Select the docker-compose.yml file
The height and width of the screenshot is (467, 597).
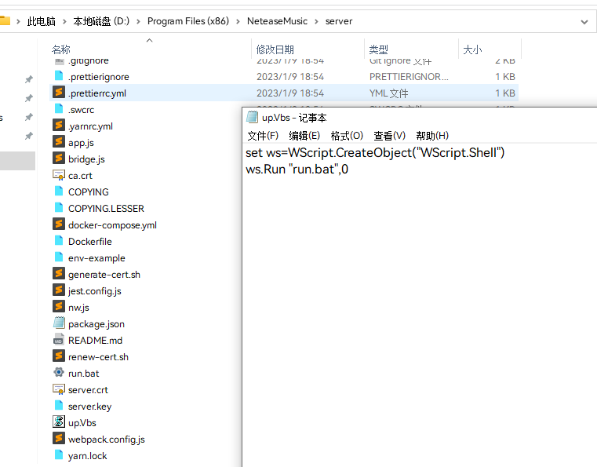(112, 225)
